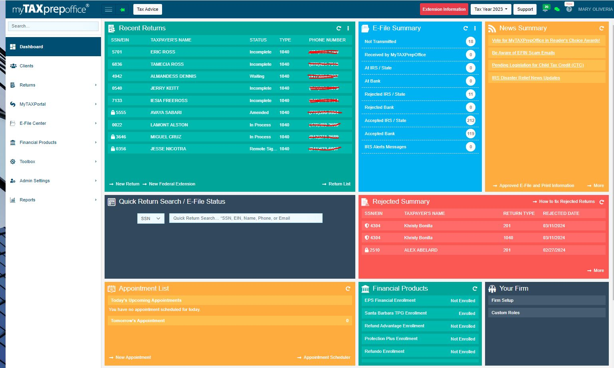
Task: Click the red Extension Information button
Action: pos(444,9)
